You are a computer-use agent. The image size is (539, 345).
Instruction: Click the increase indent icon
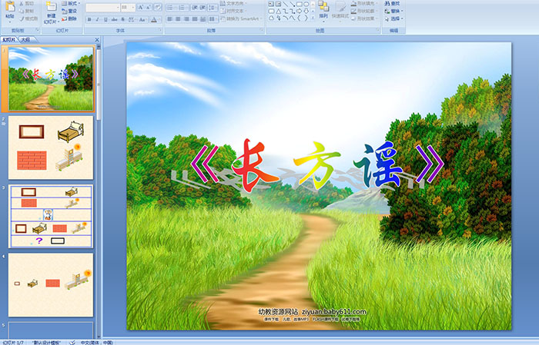(x=203, y=8)
